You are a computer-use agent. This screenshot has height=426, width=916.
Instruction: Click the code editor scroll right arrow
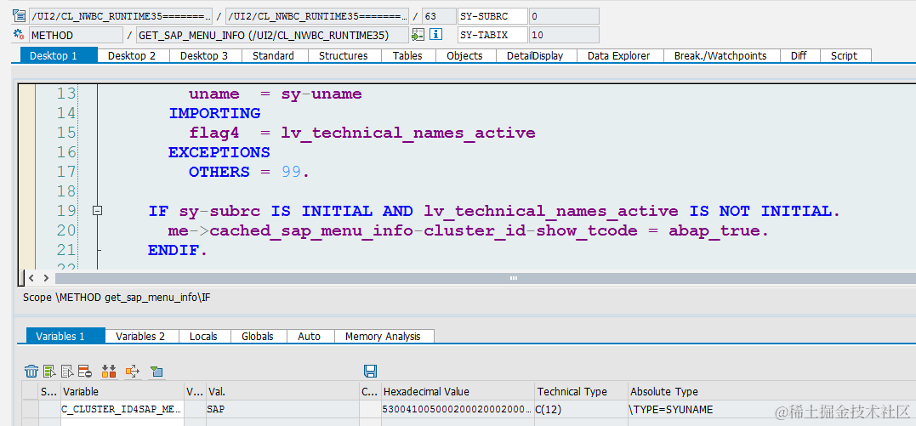(45, 277)
